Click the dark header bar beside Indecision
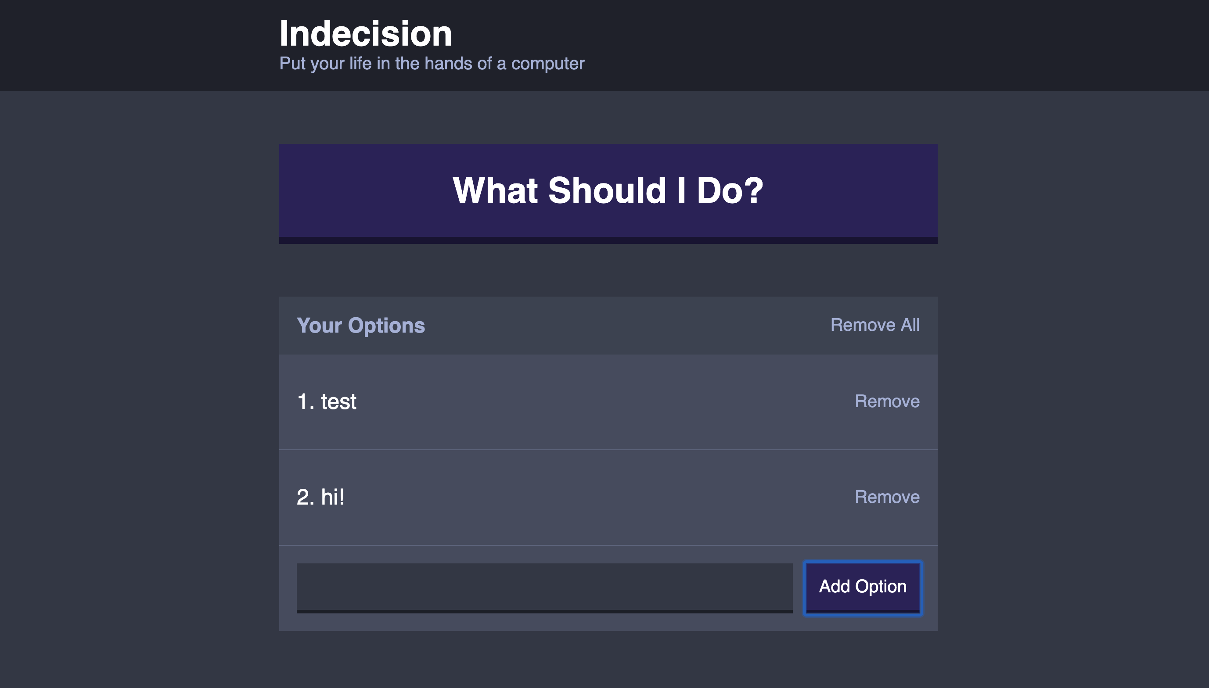This screenshot has width=1209, height=688. pos(803,43)
